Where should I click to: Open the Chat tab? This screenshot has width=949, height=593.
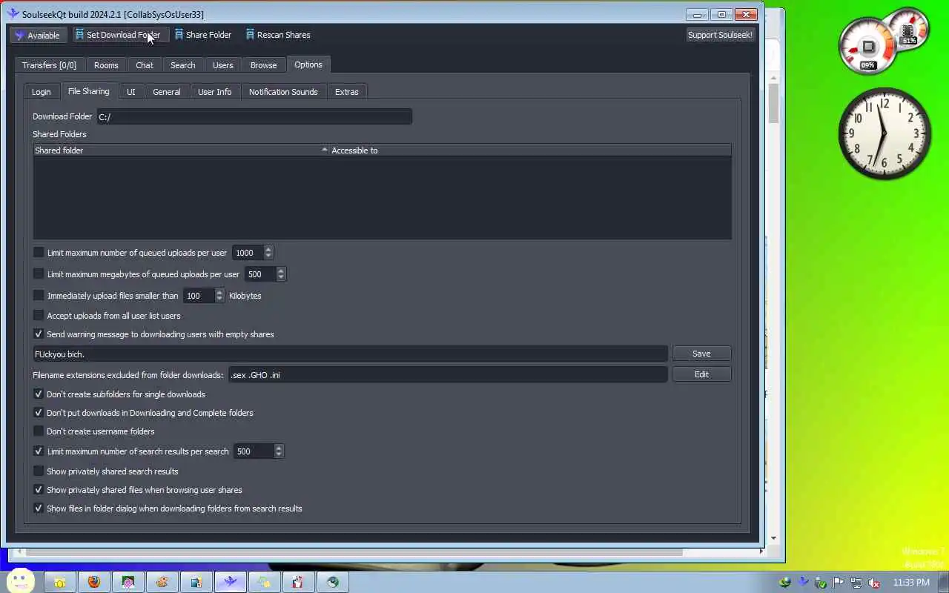pos(145,65)
